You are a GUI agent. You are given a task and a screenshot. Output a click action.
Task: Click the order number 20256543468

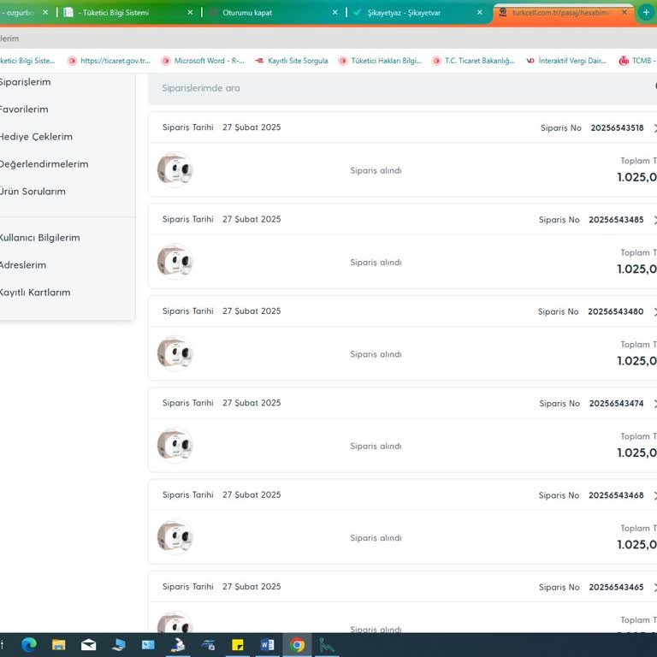pyautogui.click(x=616, y=495)
